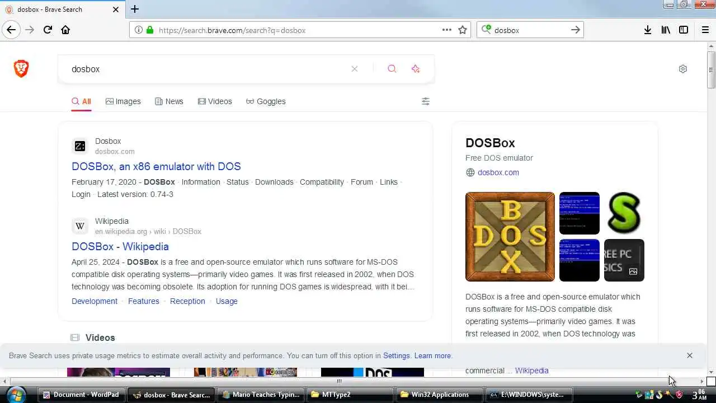Open dosbox.com link in info panel

498,172
